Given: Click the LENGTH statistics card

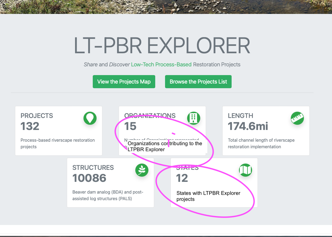Looking at the screenshot, I should pos(266,131).
